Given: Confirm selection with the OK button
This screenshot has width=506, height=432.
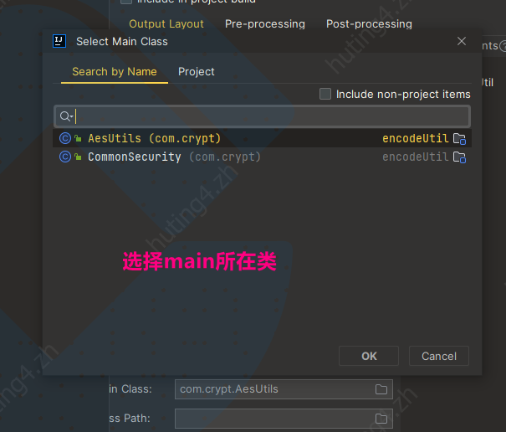Looking at the screenshot, I should (x=369, y=356).
